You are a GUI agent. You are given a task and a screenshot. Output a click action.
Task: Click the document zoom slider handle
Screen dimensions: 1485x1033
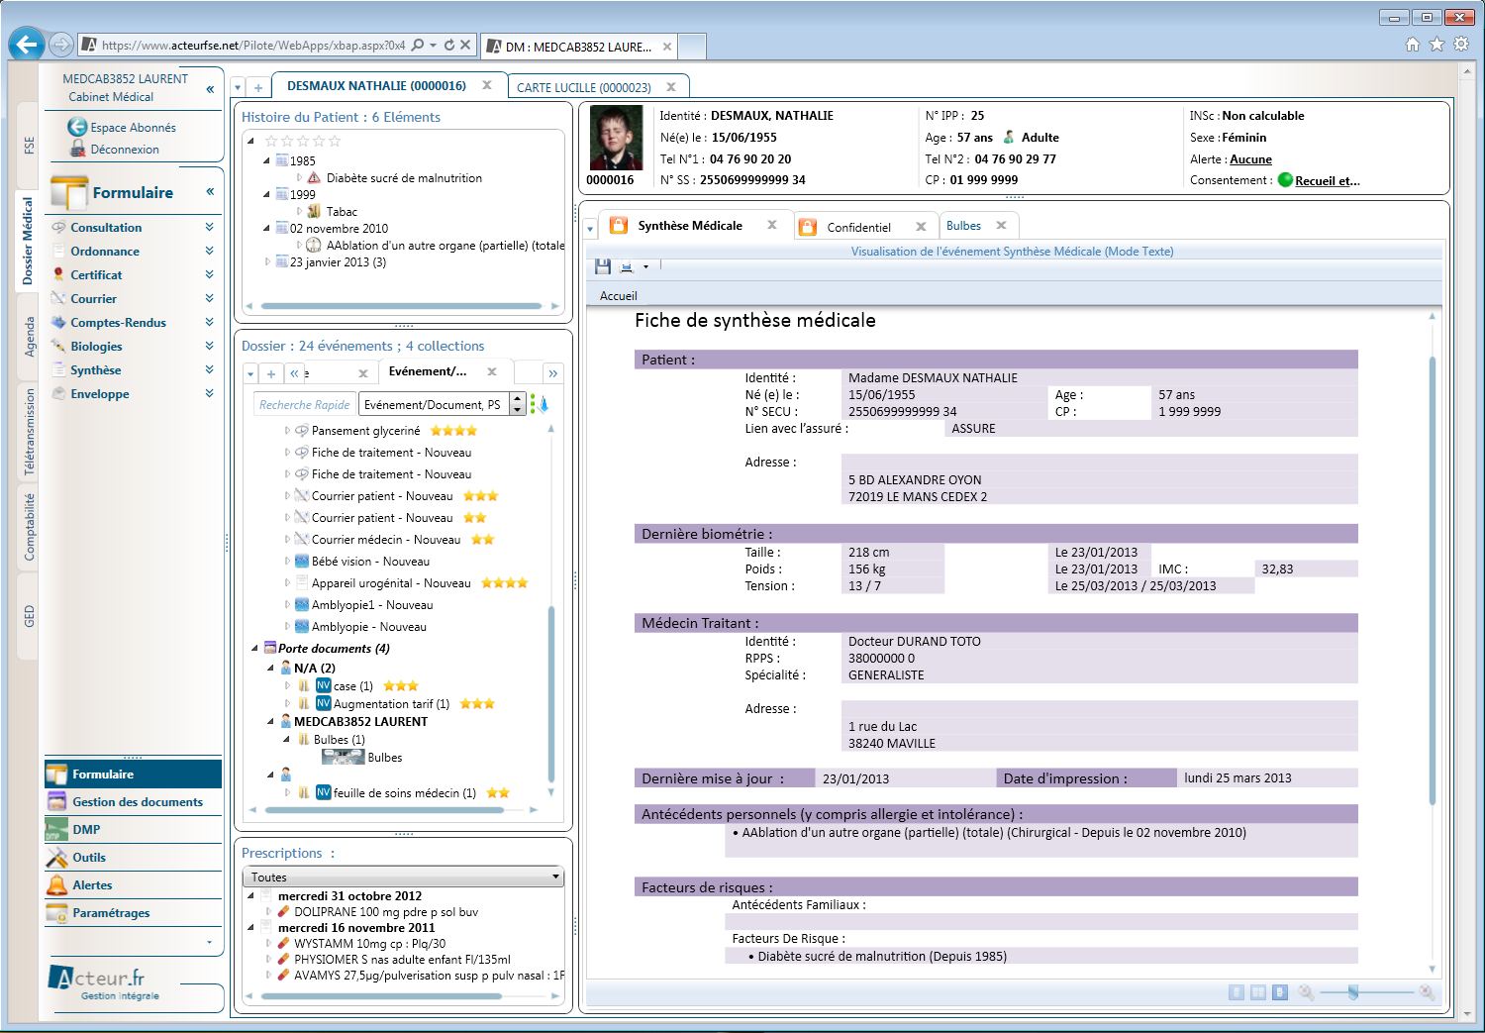point(1352,992)
